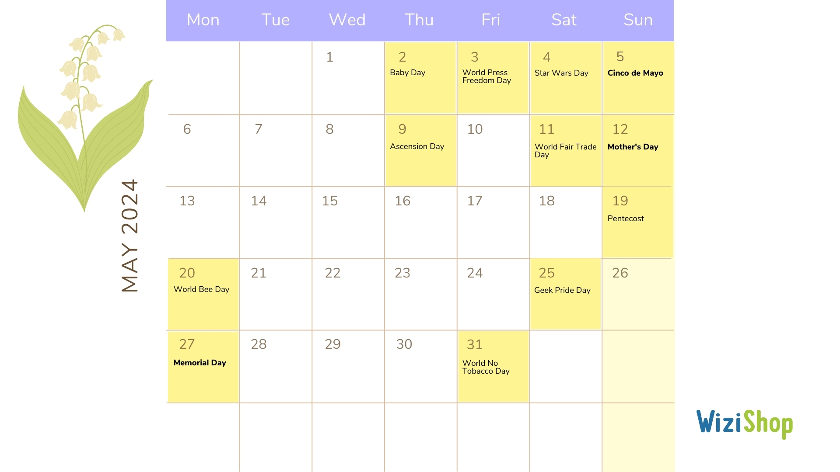
Task: Select the Mon column header
Action: coord(203,20)
